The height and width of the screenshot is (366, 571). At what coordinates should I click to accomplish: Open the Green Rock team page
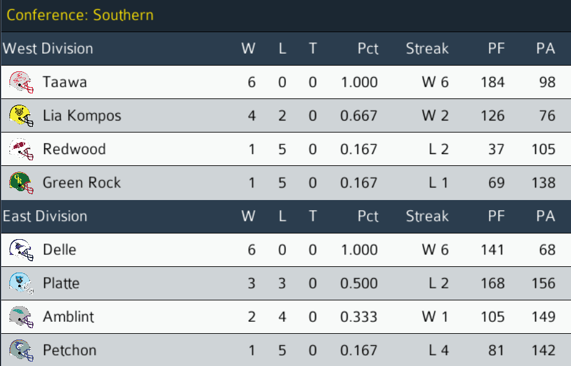coord(81,183)
